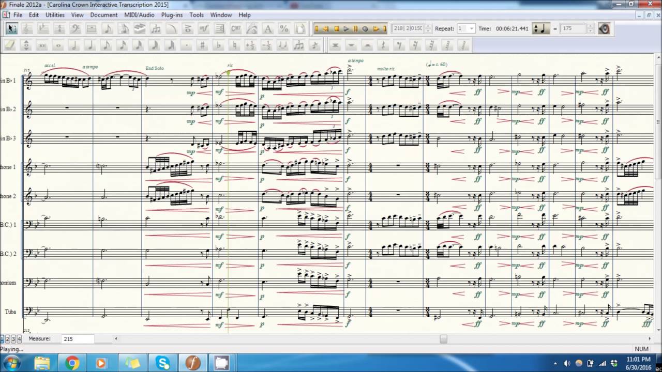The width and height of the screenshot is (662, 372).
Task: Select the HyperScribe keyboard tool
Action: pyautogui.click(x=140, y=29)
